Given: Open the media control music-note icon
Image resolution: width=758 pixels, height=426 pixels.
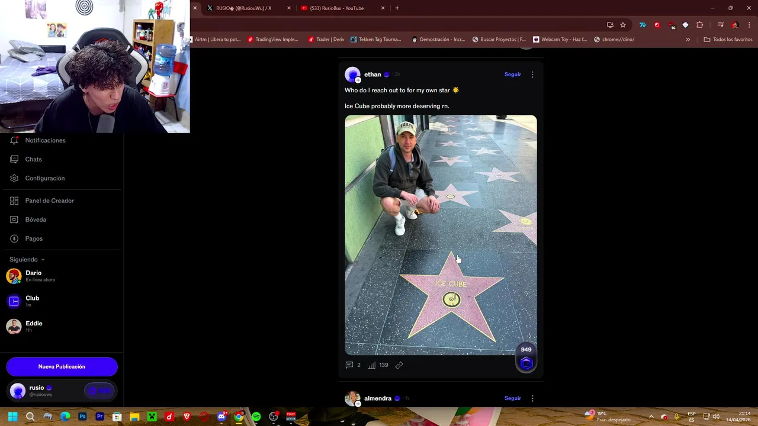Looking at the screenshot, I should click(x=721, y=25).
